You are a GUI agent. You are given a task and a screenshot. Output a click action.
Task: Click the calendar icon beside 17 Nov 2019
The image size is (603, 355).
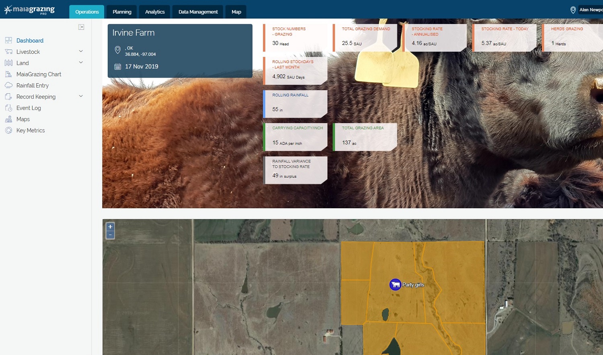(x=118, y=67)
